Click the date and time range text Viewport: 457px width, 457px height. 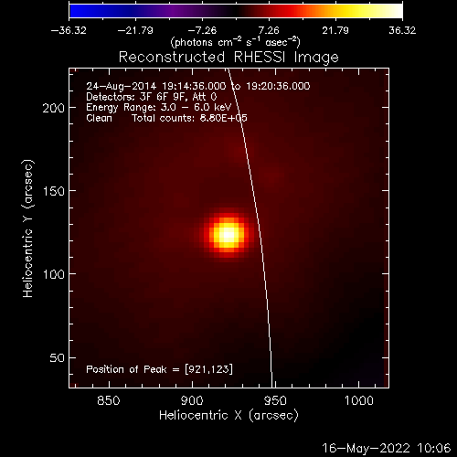click(x=198, y=86)
